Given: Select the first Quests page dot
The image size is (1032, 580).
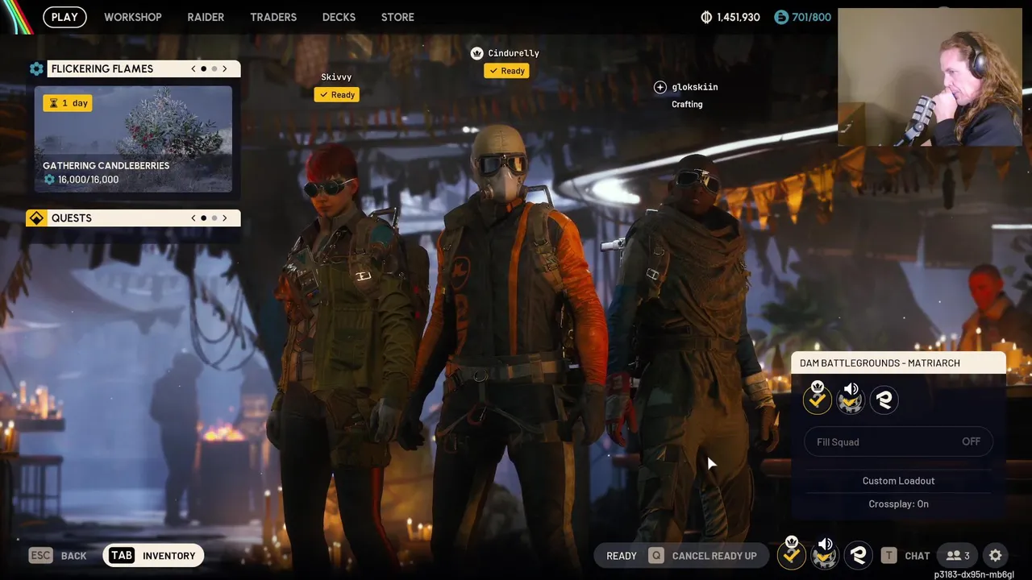Looking at the screenshot, I should coord(203,218).
